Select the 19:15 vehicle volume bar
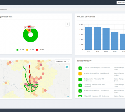 [x=88, y=38]
